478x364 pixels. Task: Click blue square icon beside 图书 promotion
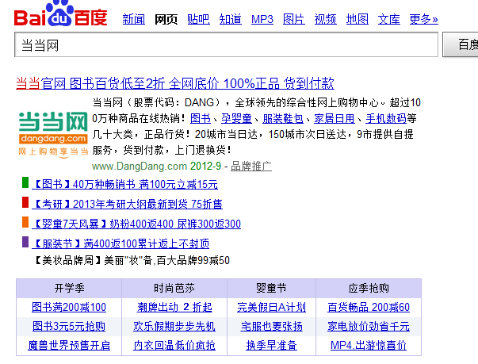pyautogui.click(x=26, y=184)
